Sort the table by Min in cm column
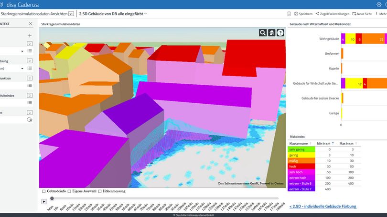 point(322,143)
